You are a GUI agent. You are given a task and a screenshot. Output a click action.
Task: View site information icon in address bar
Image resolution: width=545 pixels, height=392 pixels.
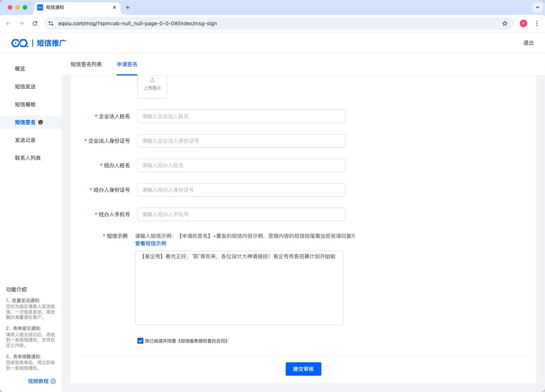point(51,23)
